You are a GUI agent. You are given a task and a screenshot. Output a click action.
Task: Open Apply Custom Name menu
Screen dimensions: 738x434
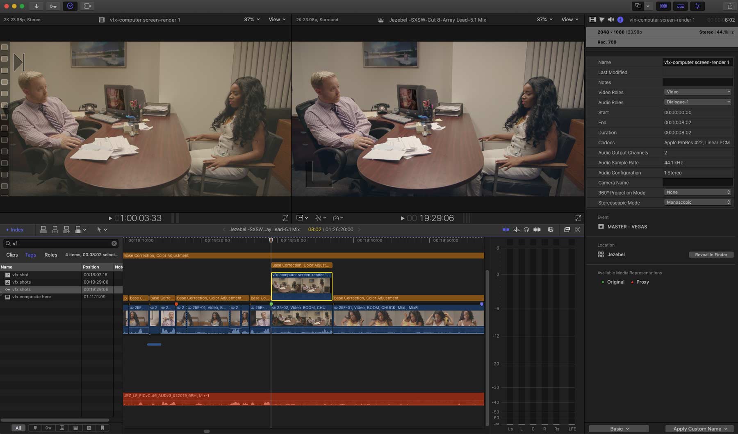700,429
